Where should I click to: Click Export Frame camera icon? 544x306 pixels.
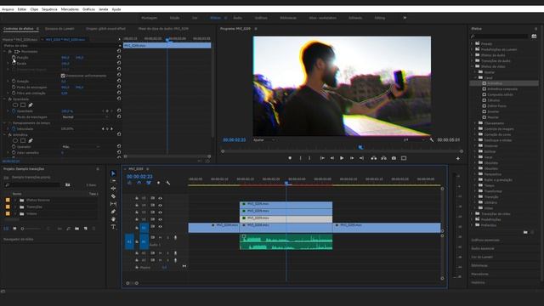394,158
